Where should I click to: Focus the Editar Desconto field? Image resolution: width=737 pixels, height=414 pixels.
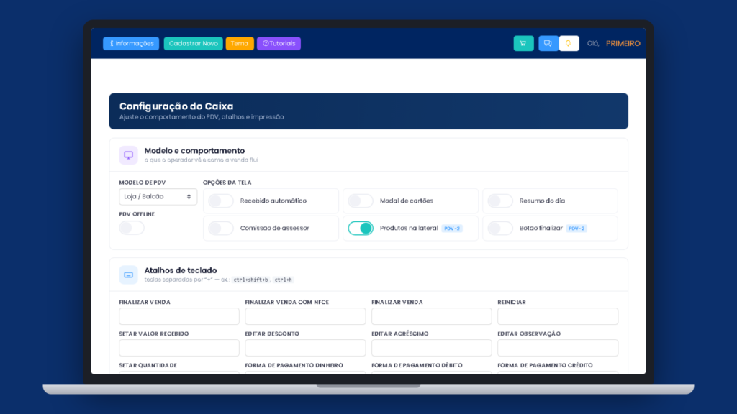point(305,348)
